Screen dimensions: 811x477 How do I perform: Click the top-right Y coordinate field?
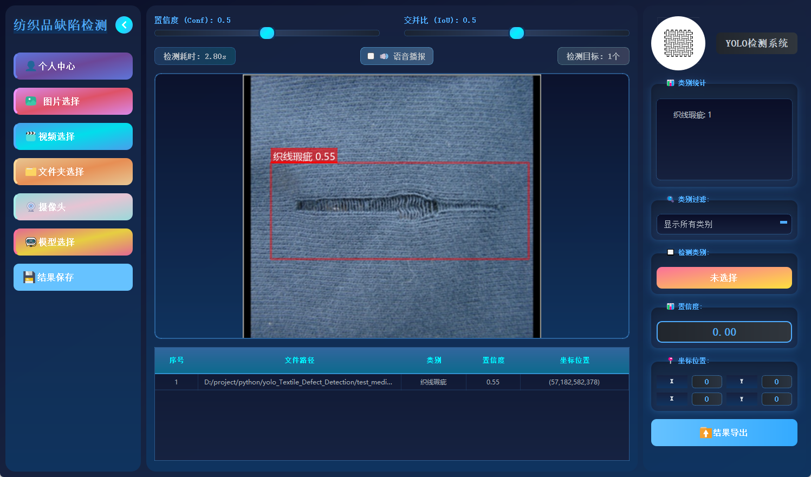[777, 382]
